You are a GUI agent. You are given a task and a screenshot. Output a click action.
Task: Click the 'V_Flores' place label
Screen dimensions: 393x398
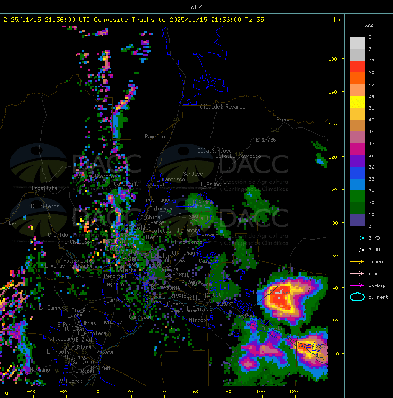[71, 381]
